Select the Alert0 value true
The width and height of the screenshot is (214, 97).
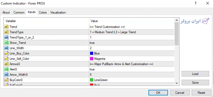(x=92, y=69)
